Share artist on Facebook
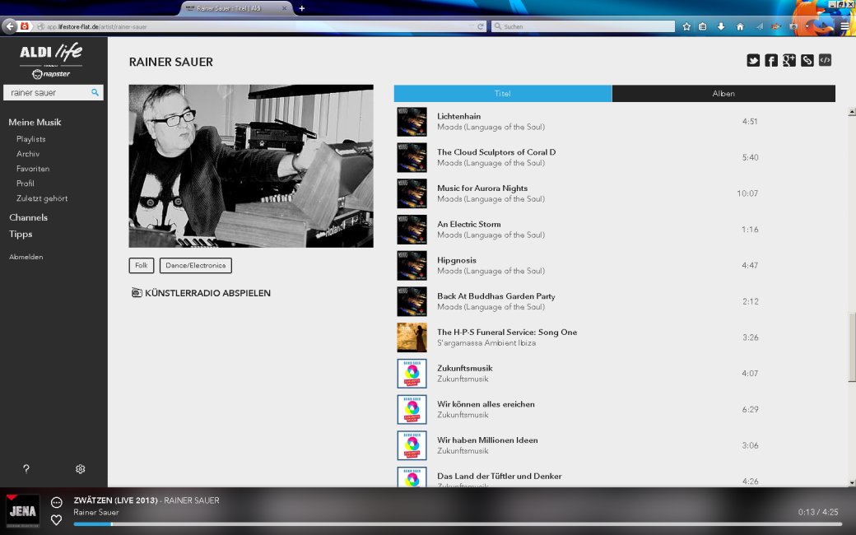Image resolution: width=856 pixels, height=535 pixels. click(x=771, y=61)
